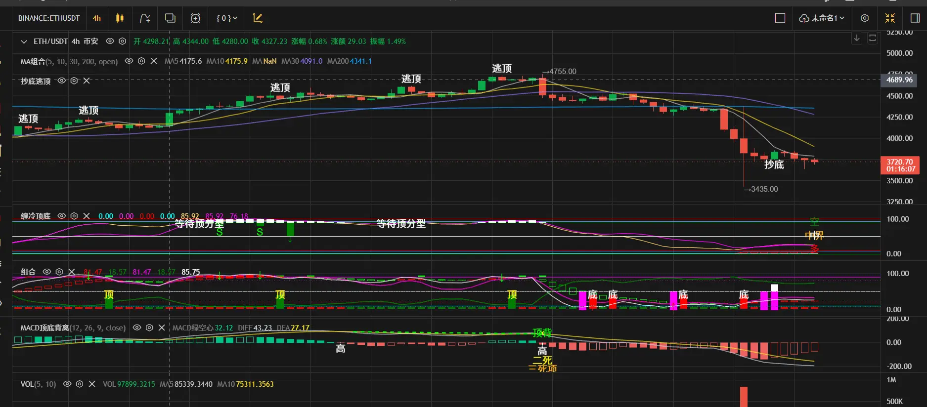
Task: Open the 未命名1 layout dropdown
Action: 822,18
